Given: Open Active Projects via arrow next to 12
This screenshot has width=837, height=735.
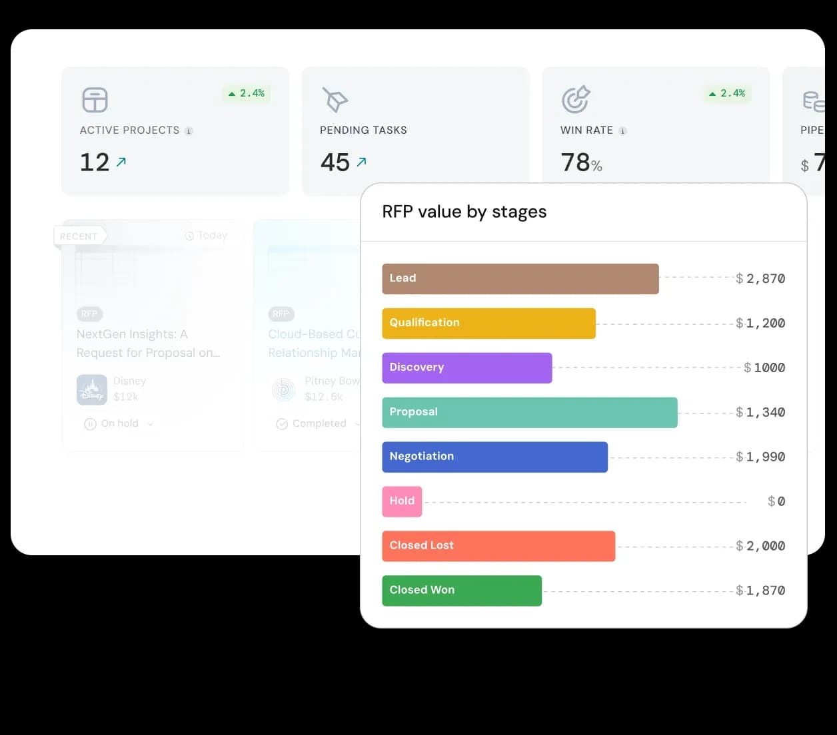Looking at the screenshot, I should point(121,162).
